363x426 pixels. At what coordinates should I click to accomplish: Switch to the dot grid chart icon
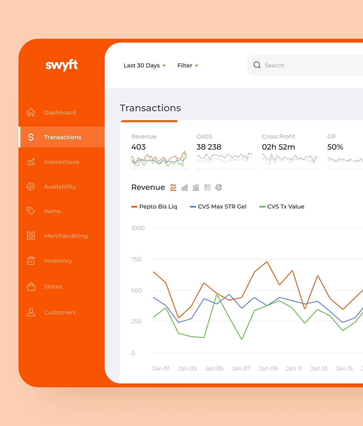point(207,187)
